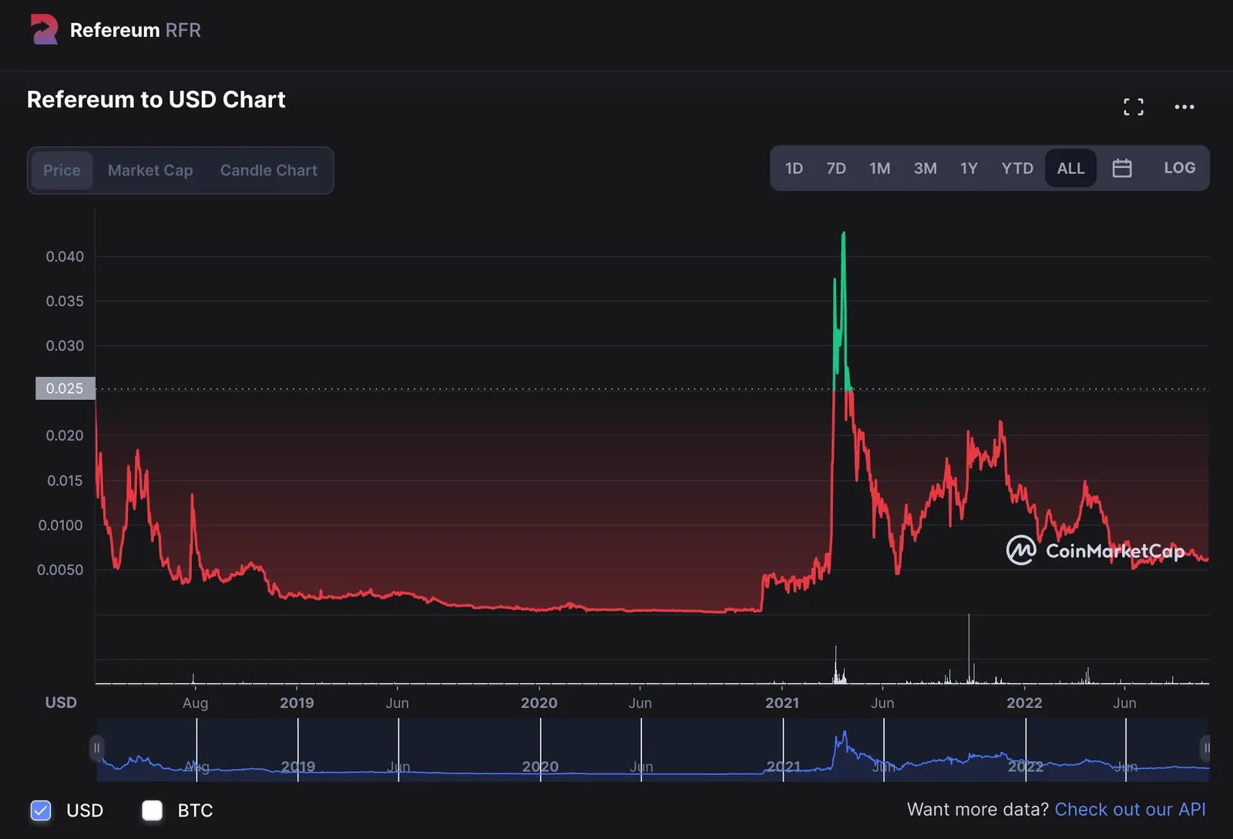
Task: Click the Aug x-axis label
Action: [195, 703]
